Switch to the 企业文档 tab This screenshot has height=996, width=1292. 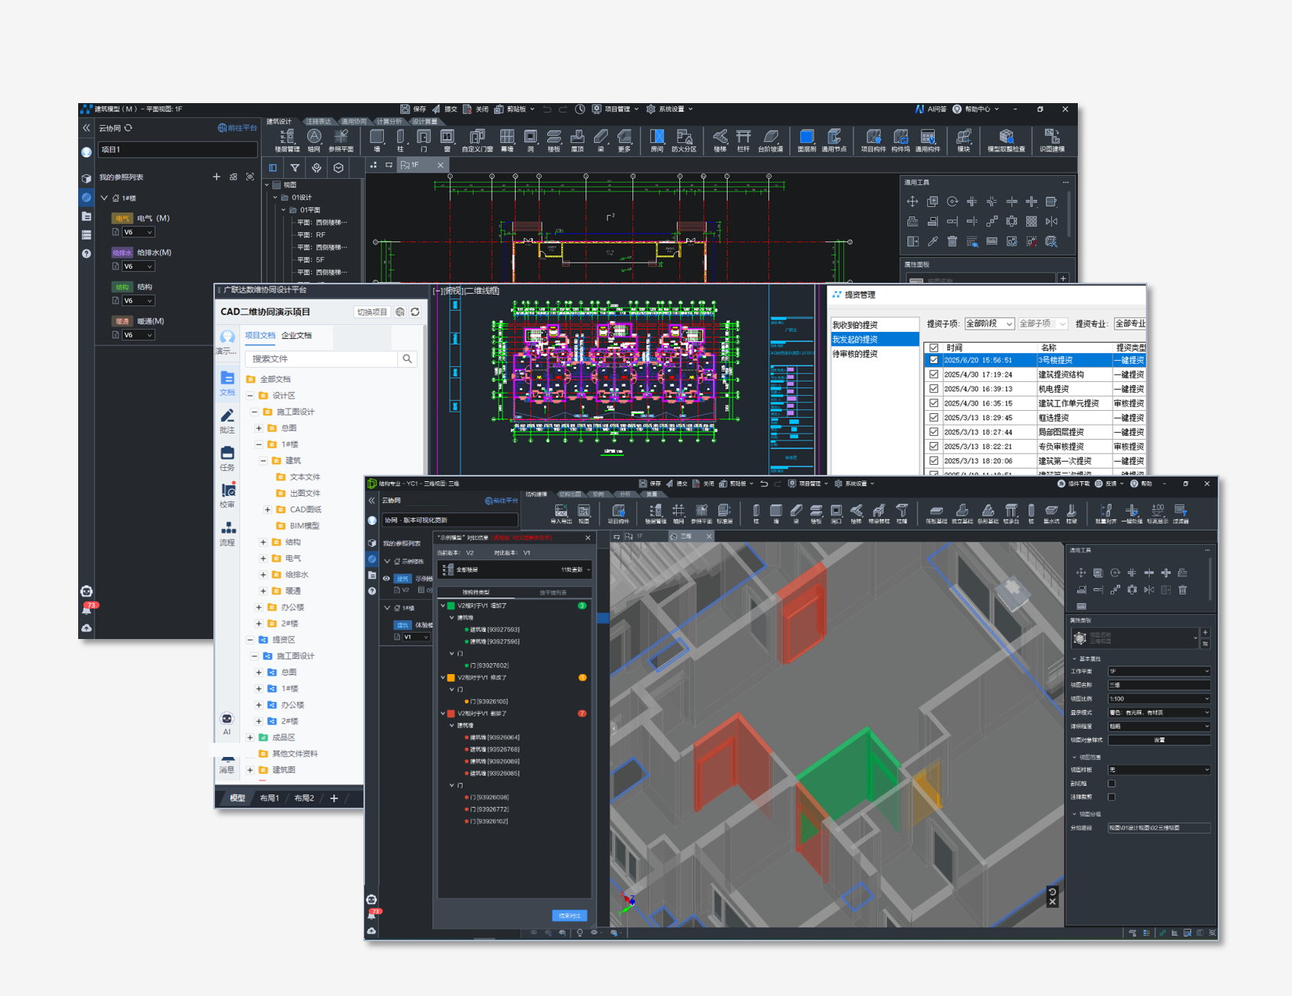pos(296,335)
